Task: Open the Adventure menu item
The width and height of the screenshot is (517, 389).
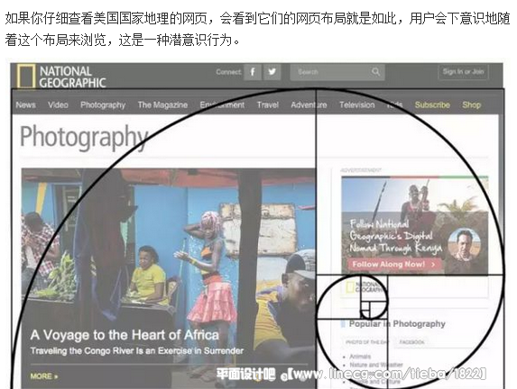Action: pos(309,105)
